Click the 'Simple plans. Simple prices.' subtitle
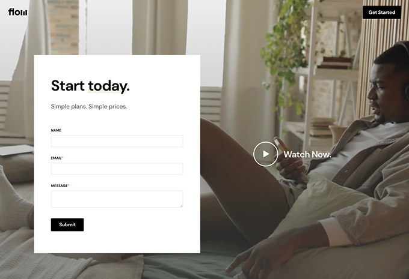The image size is (409, 279). tap(89, 106)
